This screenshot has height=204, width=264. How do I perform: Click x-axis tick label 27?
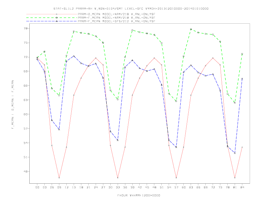tap(103, 187)
